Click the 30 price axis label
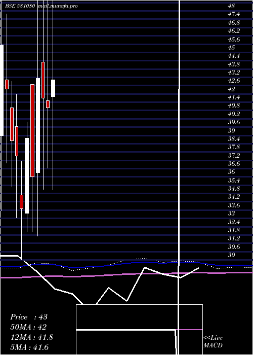 click(231, 255)
